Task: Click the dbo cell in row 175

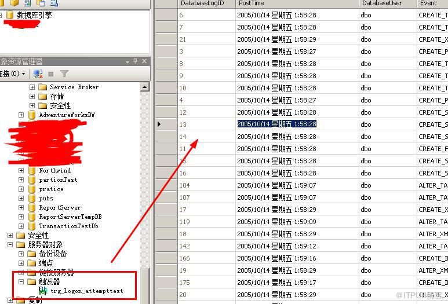Action: pyautogui.click(x=388, y=283)
